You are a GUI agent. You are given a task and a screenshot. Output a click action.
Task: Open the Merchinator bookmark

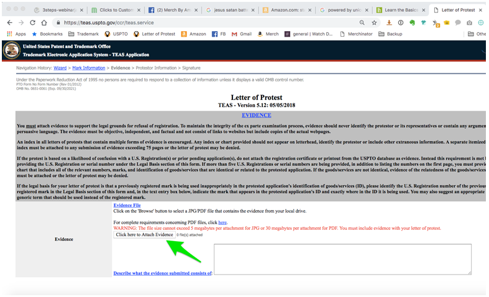tap(356, 34)
